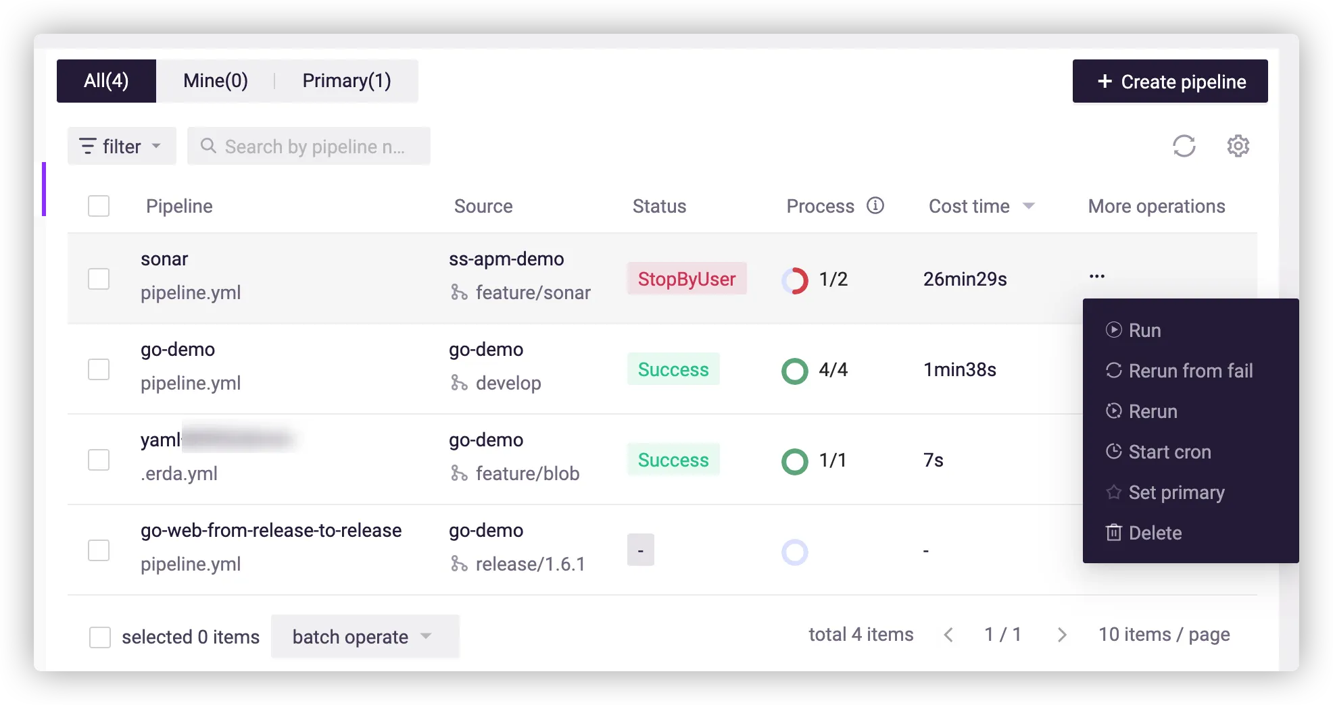This screenshot has width=1333, height=705.
Task: Sort by Cost time column arrow
Action: click(1029, 206)
